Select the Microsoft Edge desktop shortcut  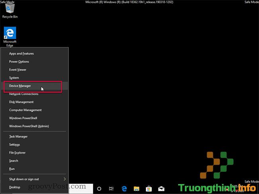tap(10, 37)
